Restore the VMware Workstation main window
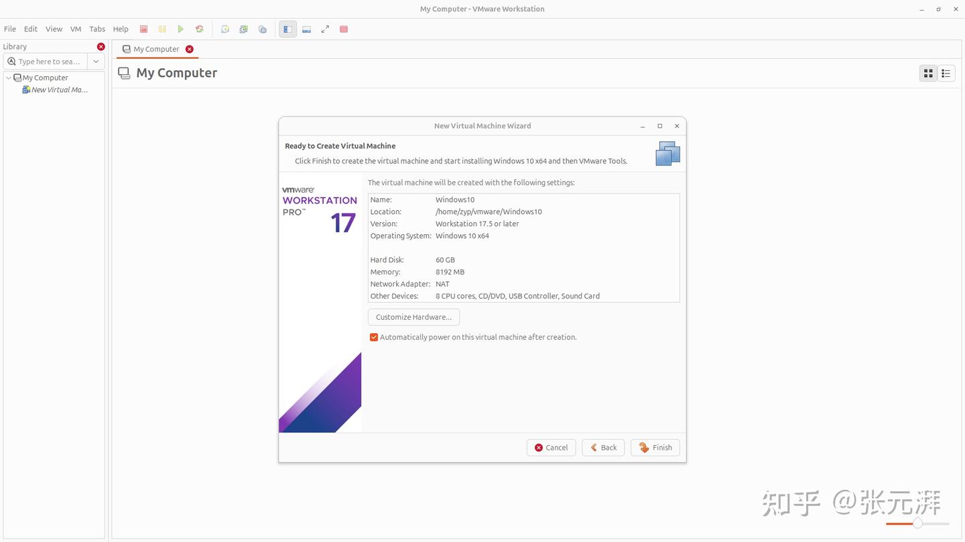Screen dimensions: 965x542 (x=939, y=9)
